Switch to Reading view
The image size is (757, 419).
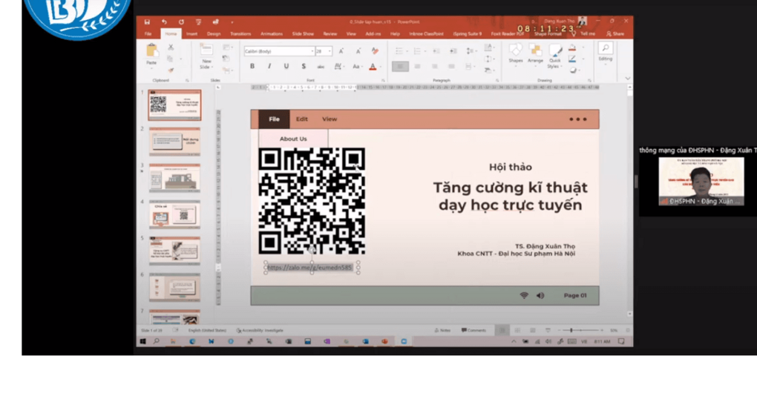tap(533, 330)
